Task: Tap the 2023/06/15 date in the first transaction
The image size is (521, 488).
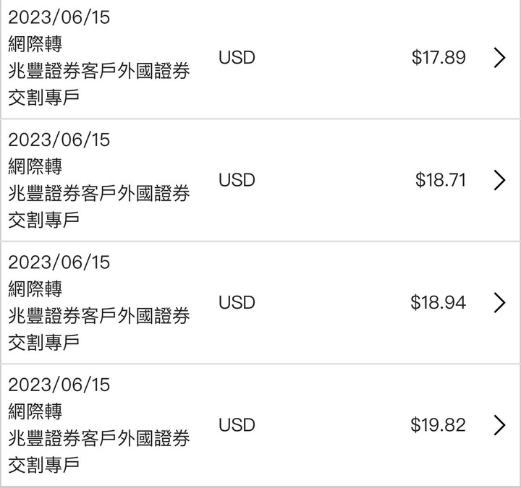Action: [x=59, y=17]
